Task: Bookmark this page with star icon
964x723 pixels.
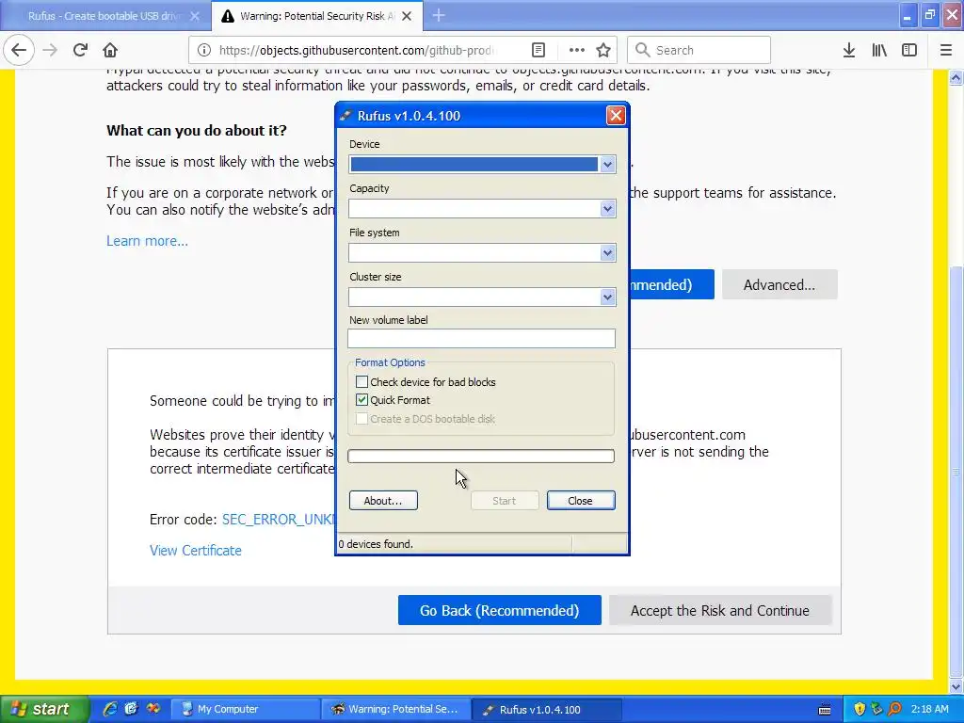Action: click(603, 50)
